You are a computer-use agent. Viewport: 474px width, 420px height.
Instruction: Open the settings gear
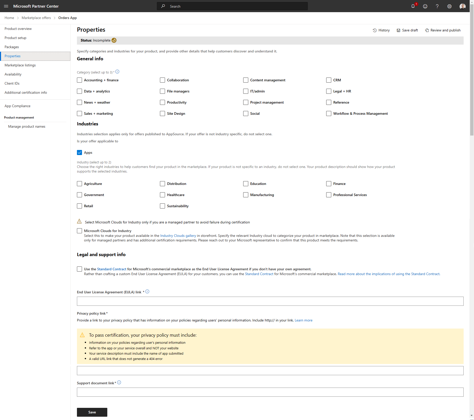[449, 6]
